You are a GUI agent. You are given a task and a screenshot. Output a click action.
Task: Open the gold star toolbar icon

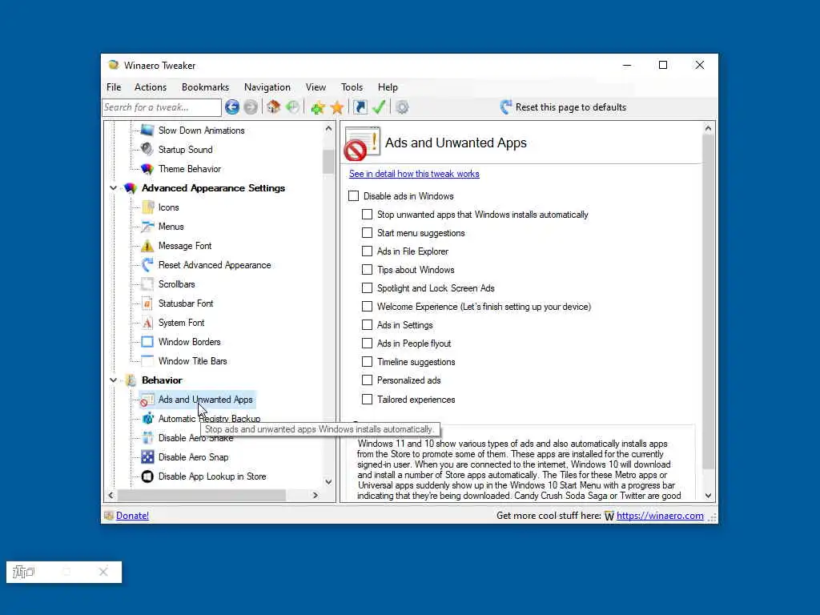coord(337,107)
